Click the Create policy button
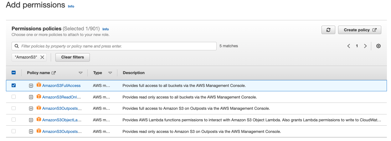The image size is (391, 141). [359, 30]
